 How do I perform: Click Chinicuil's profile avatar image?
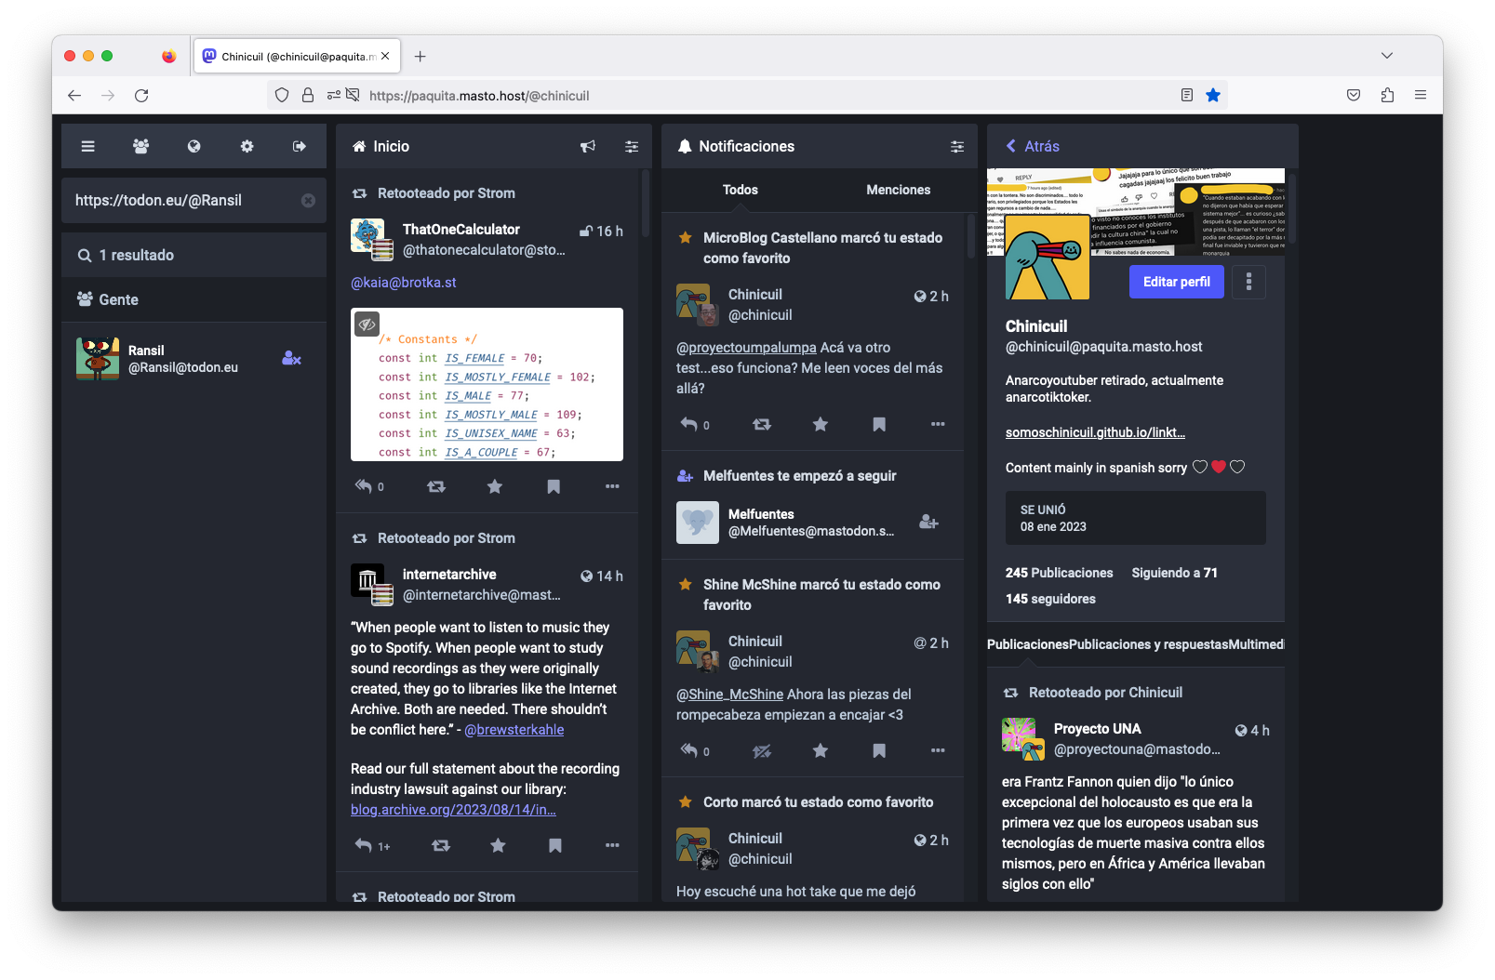click(1048, 257)
